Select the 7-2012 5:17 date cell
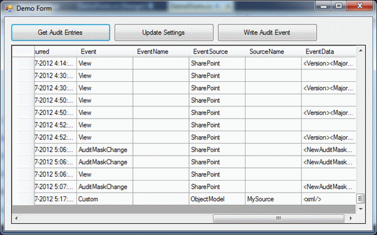 56,199
